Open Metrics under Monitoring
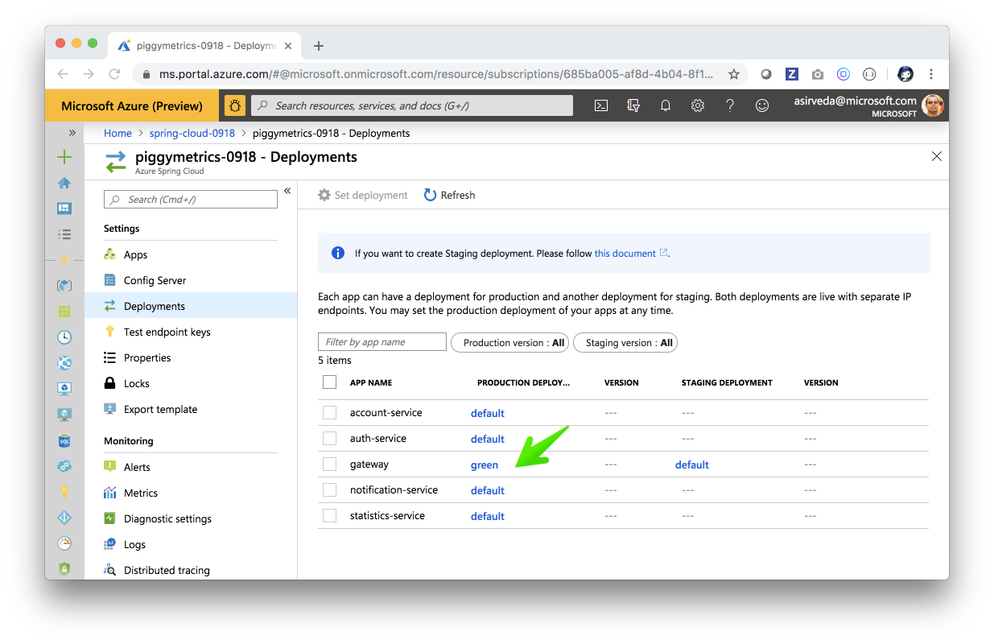The height and width of the screenshot is (644, 994). [x=141, y=493]
